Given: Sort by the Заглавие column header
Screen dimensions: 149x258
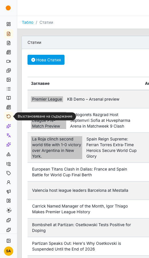Looking at the screenshot, I should click(40, 83).
